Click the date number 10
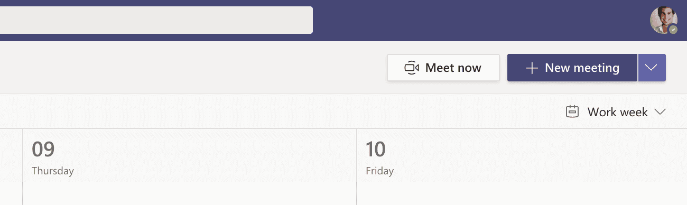 point(376,150)
